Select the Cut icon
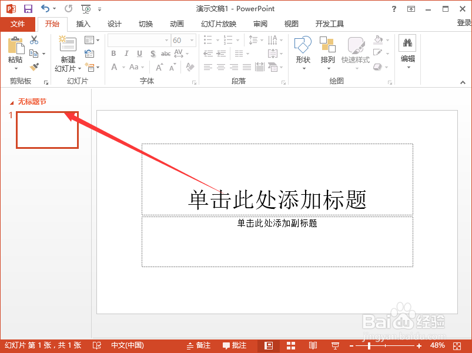 pos(34,39)
